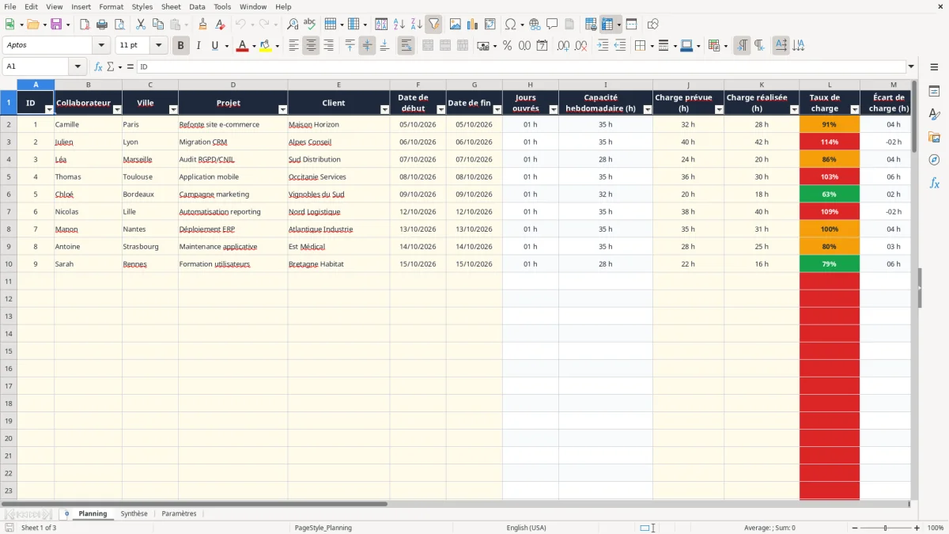Viewport: 949px width, 534px height.
Task: Open the Data menu
Action: [x=197, y=6]
